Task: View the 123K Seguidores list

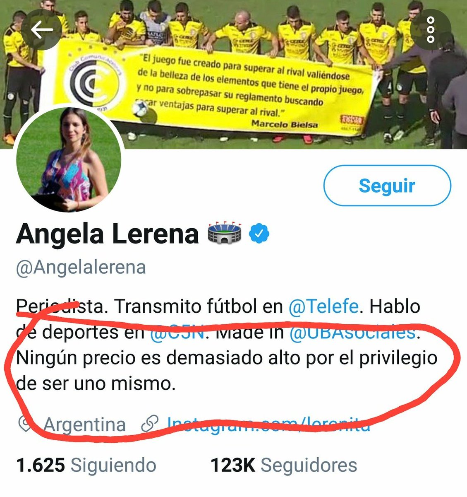Action: point(284,465)
